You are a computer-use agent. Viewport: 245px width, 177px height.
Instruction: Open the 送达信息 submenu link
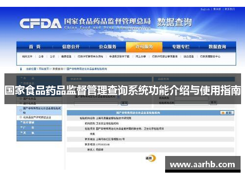189,57
